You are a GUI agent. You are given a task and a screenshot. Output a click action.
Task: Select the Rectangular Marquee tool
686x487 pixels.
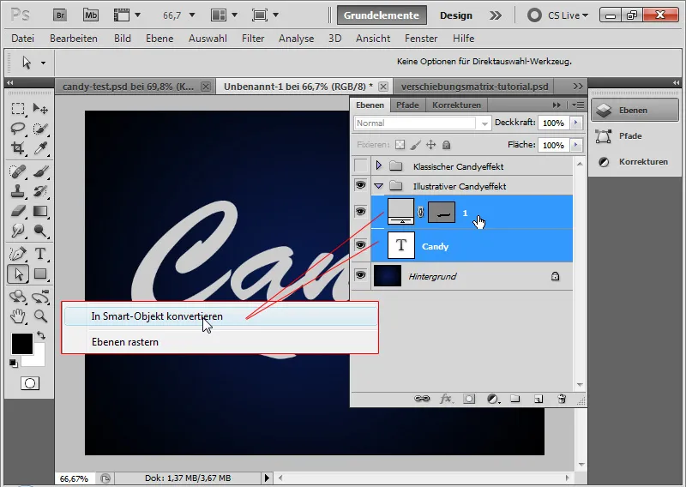click(x=18, y=108)
